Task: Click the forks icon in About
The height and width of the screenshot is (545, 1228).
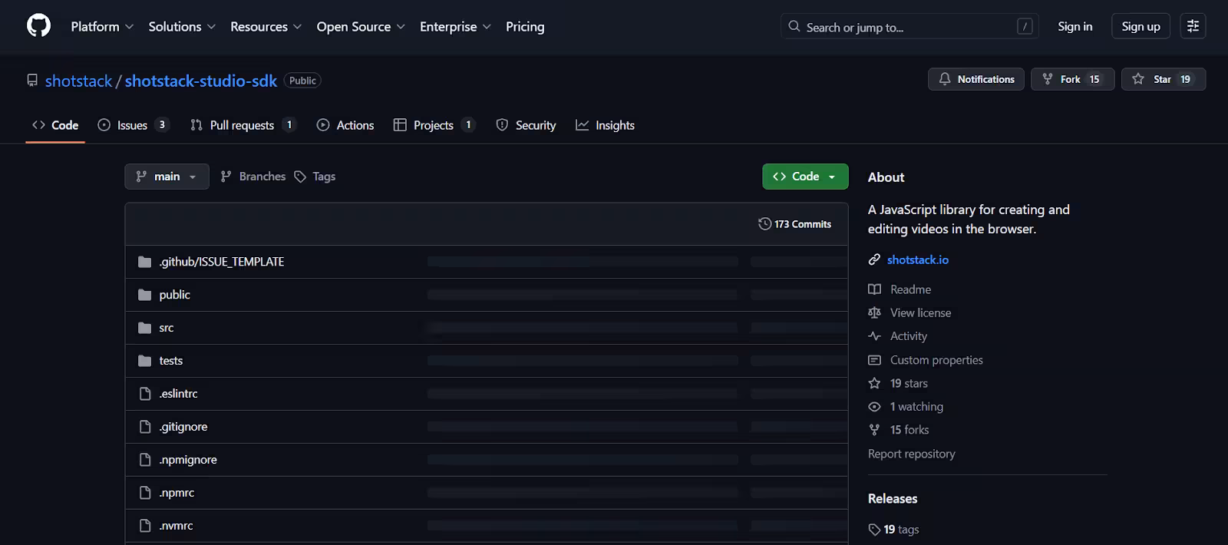Action: pos(874,430)
